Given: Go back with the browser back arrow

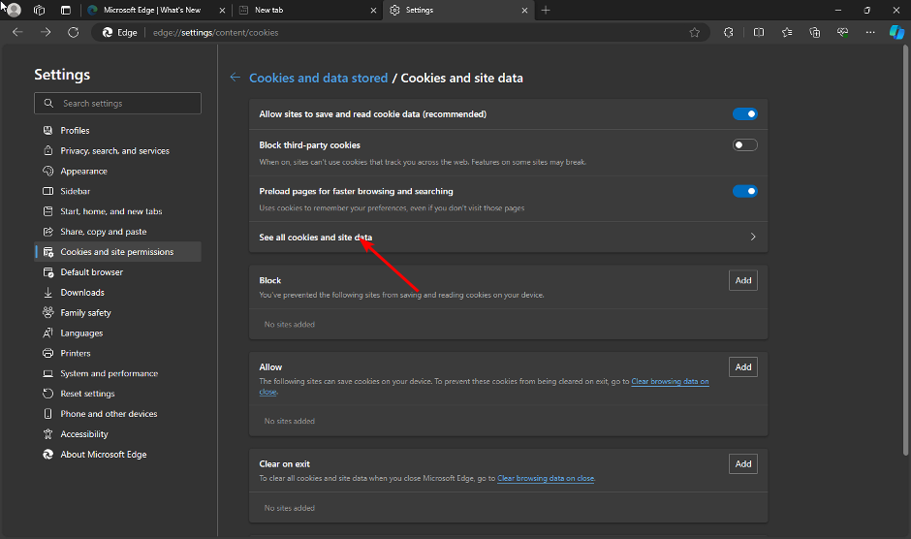Looking at the screenshot, I should pyautogui.click(x=17, y=33).
